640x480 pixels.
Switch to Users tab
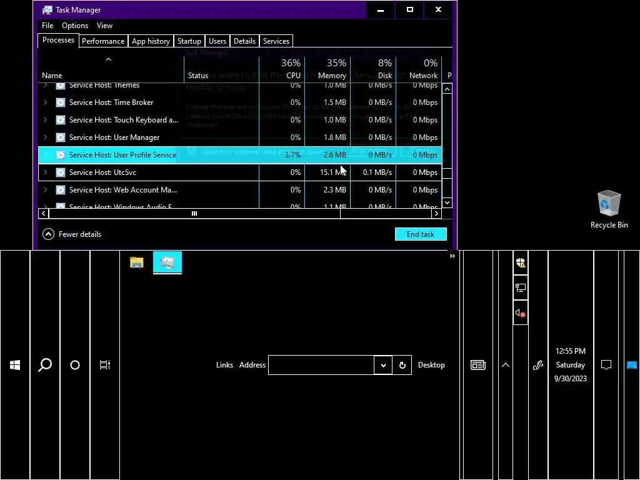[x=217, y=41]
